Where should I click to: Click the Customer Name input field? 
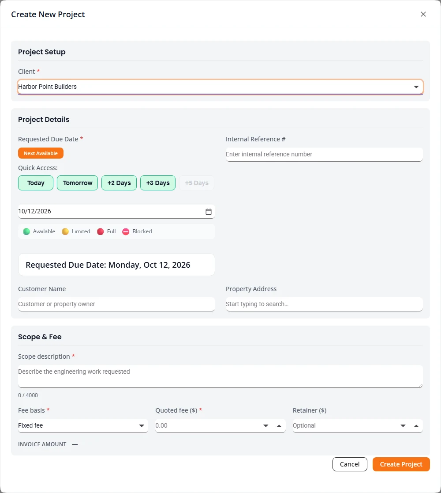coord(116,304)
